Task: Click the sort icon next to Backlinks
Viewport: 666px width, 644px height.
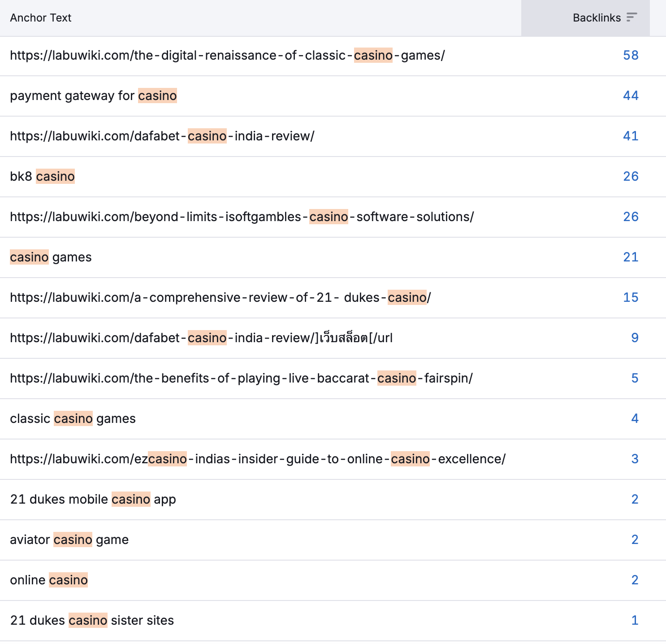Action: pos(632,17)
